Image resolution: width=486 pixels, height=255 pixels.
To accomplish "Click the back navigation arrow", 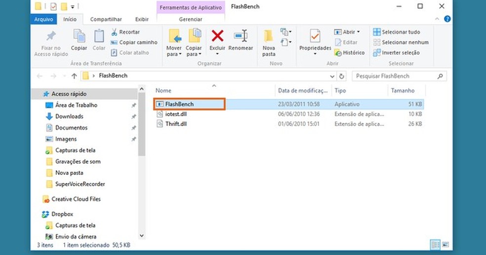I will (40, 76).
